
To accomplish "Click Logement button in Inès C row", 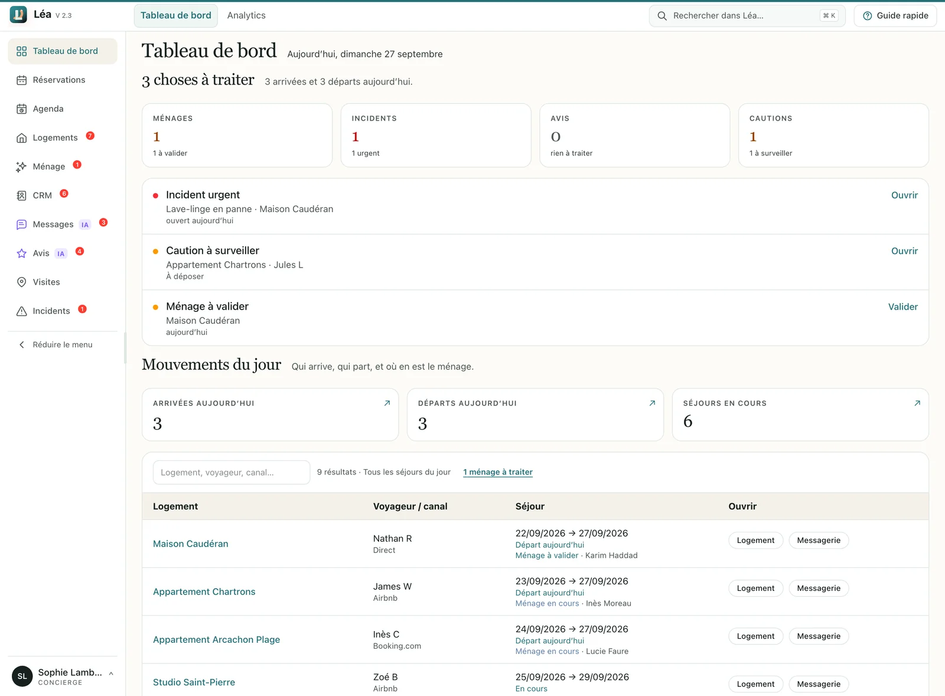I will [755, 636].
